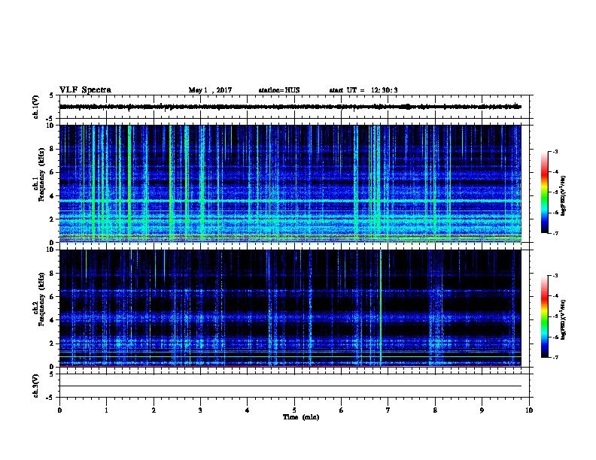Click the ch.1 "Frequency (kHz)" axis label
Viewport: 596px width, 460px height.
tap(41, 174)
